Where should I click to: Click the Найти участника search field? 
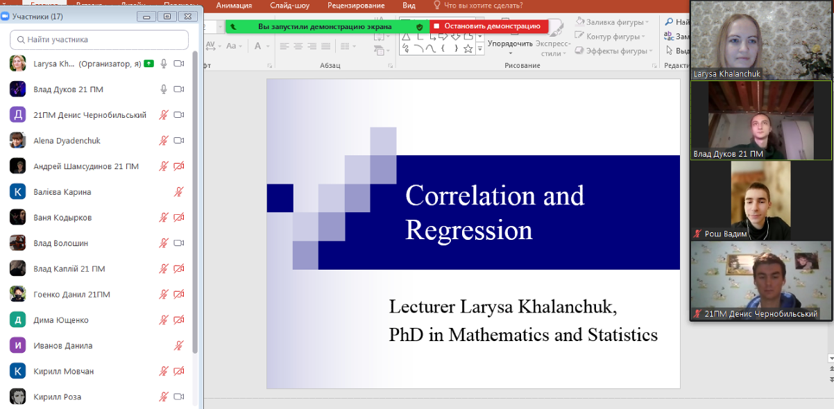coord(99,40)
